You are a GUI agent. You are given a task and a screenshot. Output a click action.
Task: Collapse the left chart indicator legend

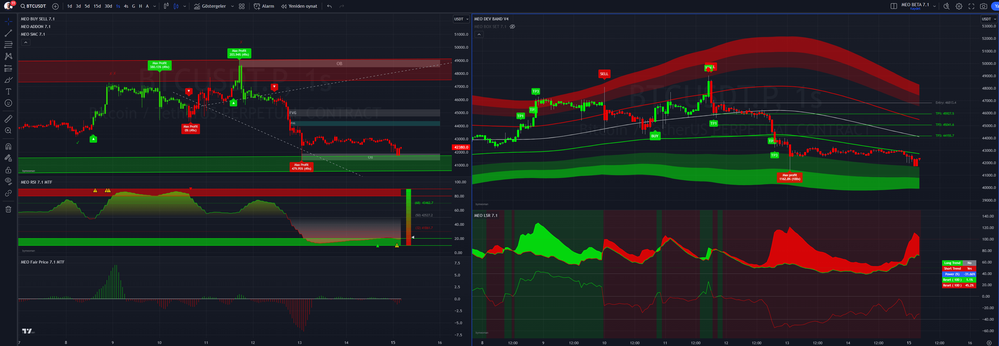[26, 42]
